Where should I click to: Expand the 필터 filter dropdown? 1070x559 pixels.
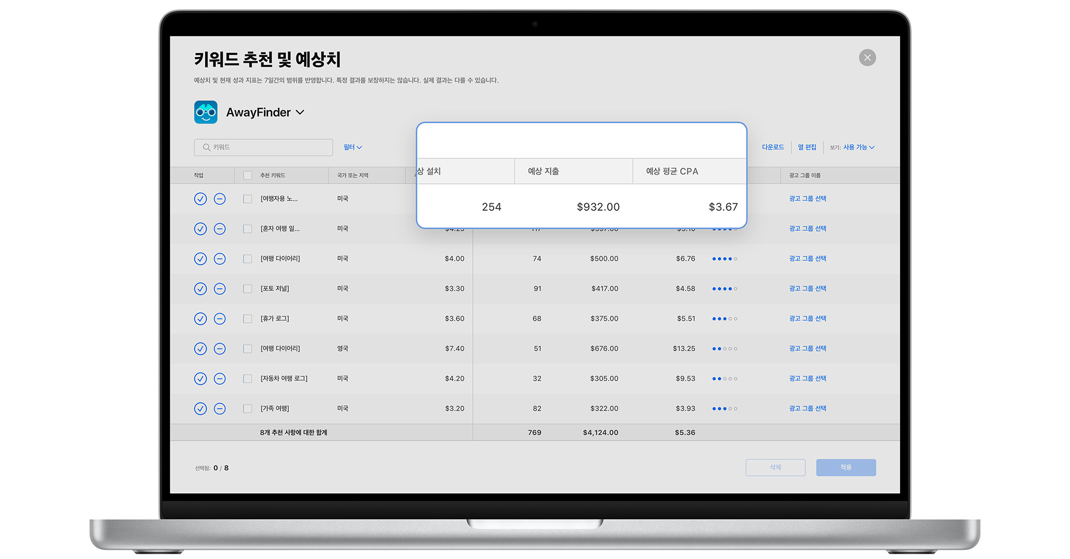click(x=353, y=147)
